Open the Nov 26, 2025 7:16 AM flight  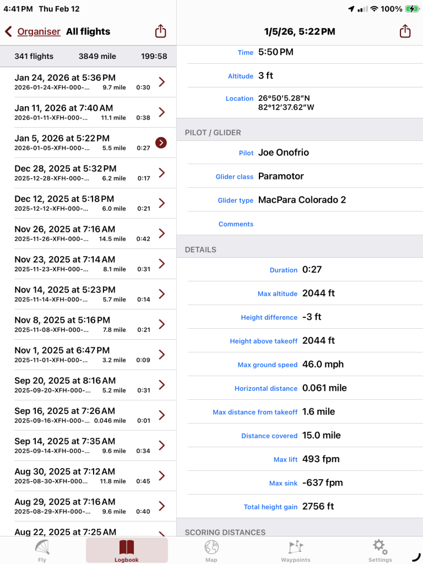(x=88, y=234)
